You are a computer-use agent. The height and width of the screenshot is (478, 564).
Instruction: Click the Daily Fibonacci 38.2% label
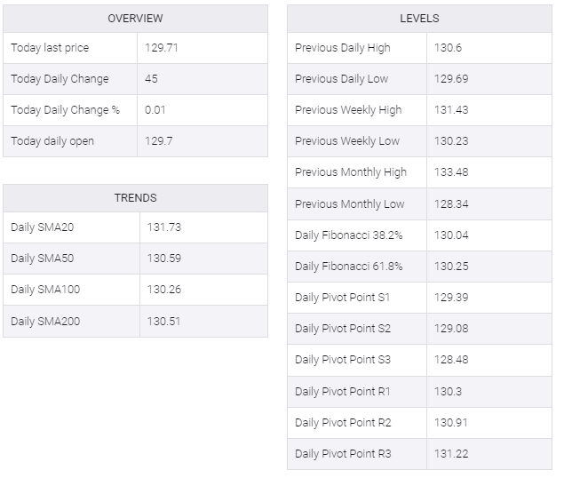point(348,235)
